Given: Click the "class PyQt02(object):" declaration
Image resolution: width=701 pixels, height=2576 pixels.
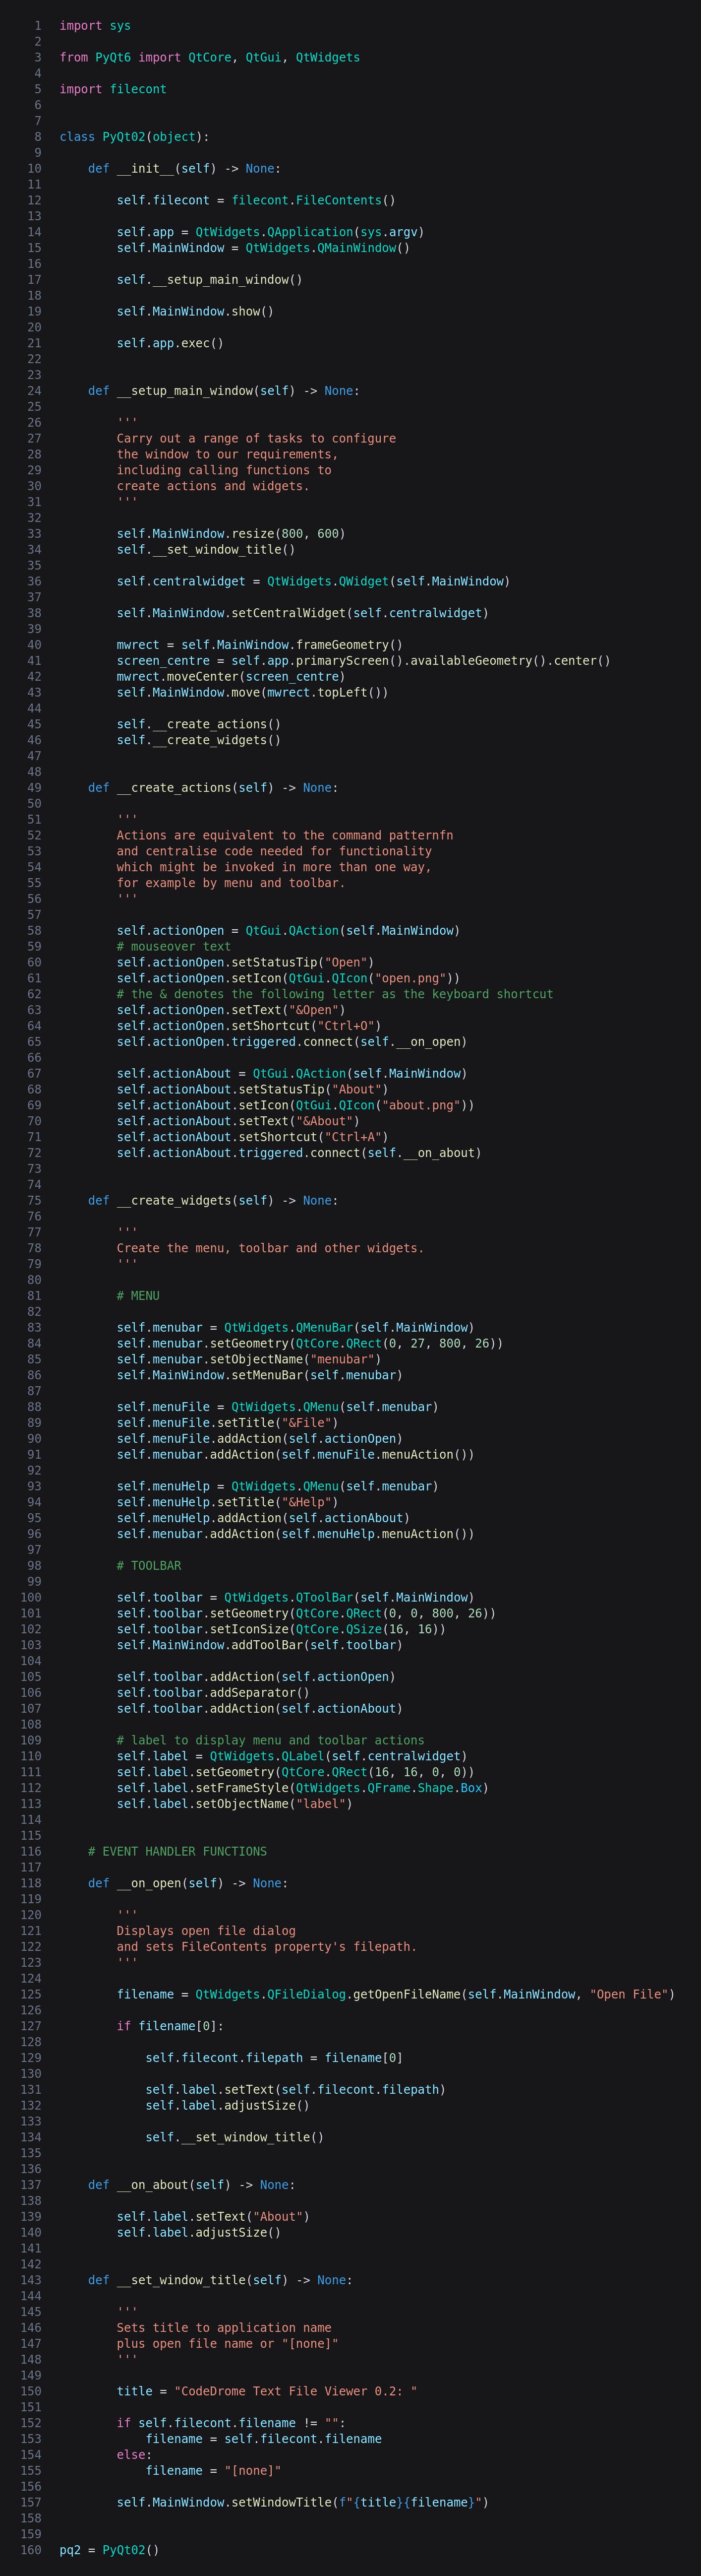Looking at the screenshot, I should coord(135,137).
